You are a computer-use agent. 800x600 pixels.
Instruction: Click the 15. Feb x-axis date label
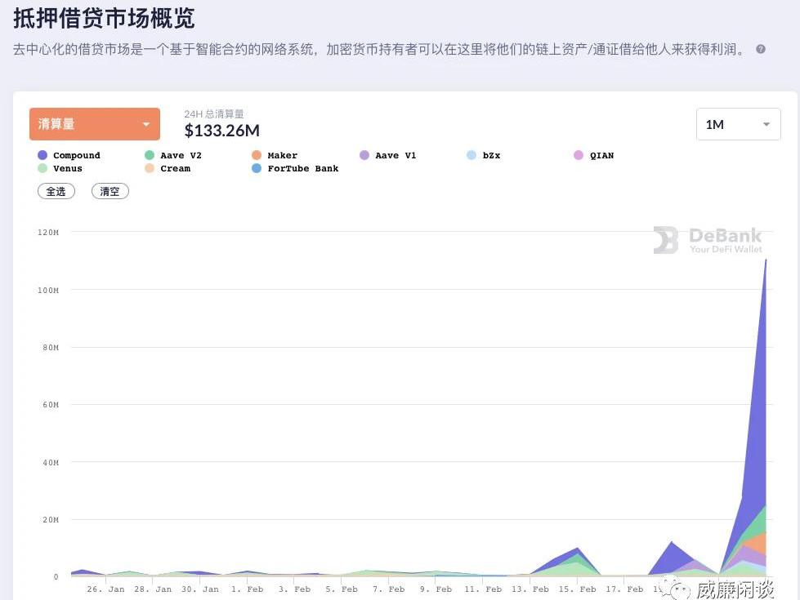(x=577, y=589)
